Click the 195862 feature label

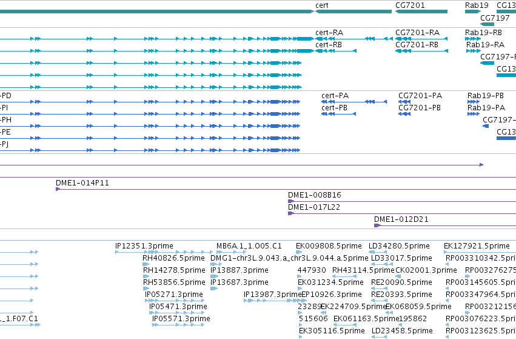(x=413, y=319)
